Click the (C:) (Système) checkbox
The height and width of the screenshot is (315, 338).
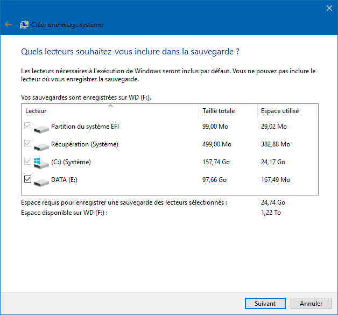(x=28, y=161)
